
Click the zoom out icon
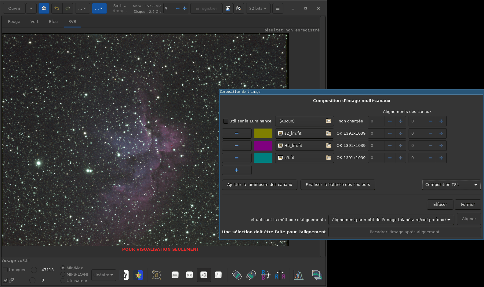click(x=175, y=275)
